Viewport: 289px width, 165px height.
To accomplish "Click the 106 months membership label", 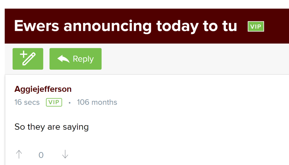I will click(97, 102).
